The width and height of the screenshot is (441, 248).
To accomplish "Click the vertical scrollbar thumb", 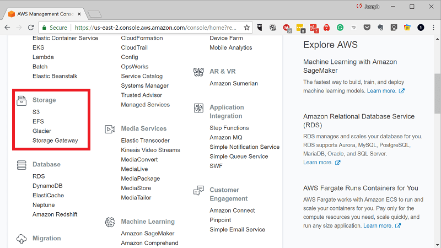I will coord(438,94).
